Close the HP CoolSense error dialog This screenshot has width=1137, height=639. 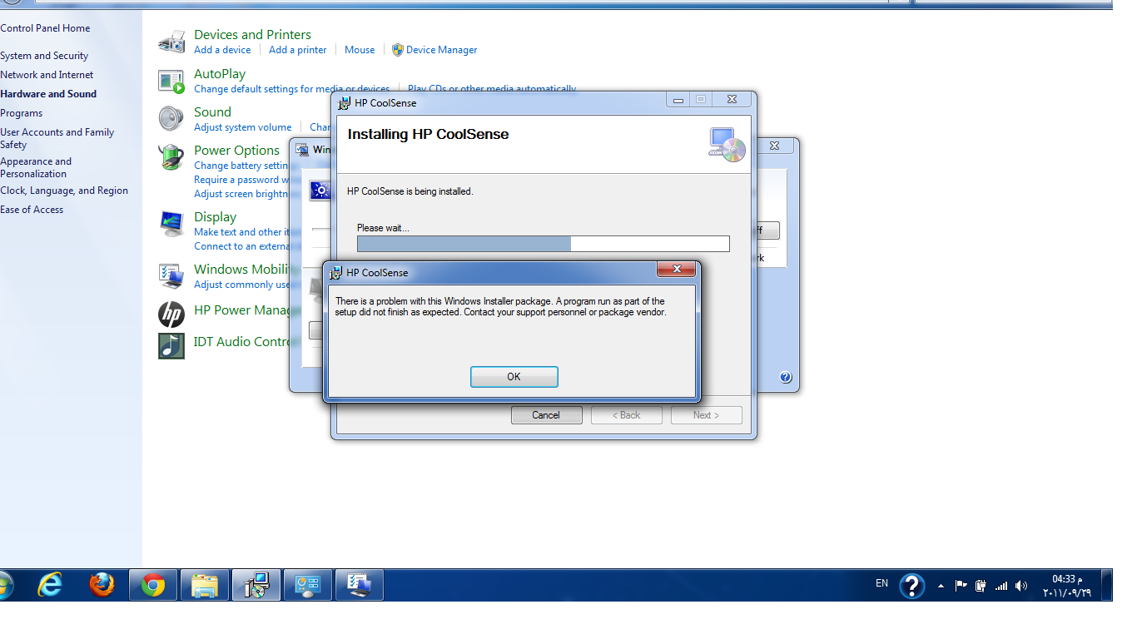[676, 269]
